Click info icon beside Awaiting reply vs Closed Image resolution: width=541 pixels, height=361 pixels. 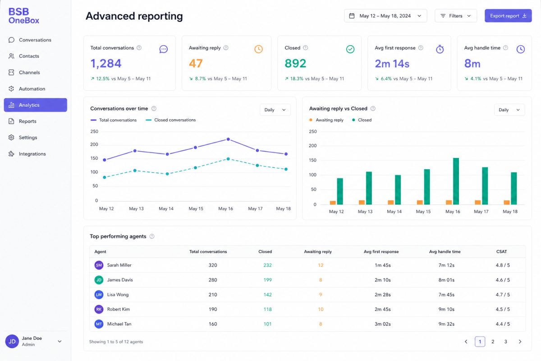coord(373,108)
